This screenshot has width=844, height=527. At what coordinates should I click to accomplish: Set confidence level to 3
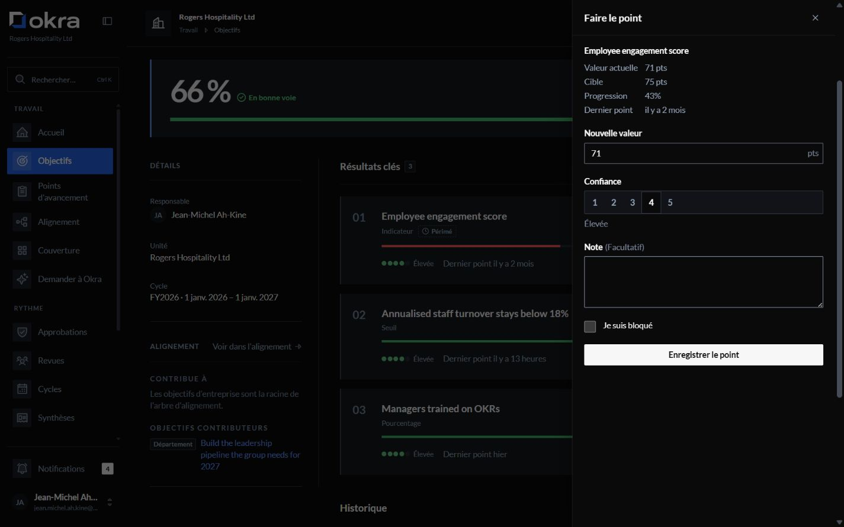[633, 202]
